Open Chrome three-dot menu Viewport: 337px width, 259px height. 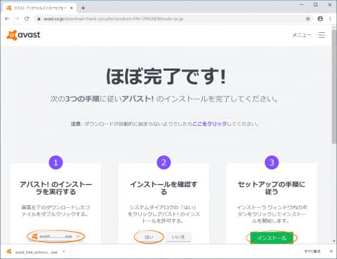[x=330, y=19]
